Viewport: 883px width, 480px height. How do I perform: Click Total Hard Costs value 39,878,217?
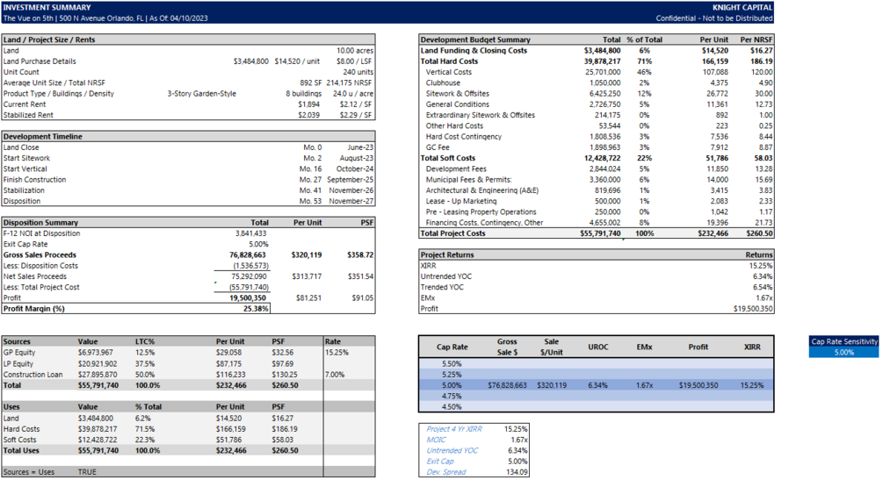pos(602,61)
